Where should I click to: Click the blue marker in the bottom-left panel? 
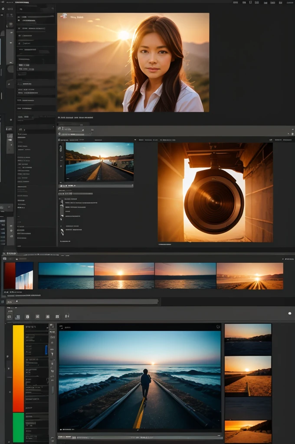tap(46, 350)
